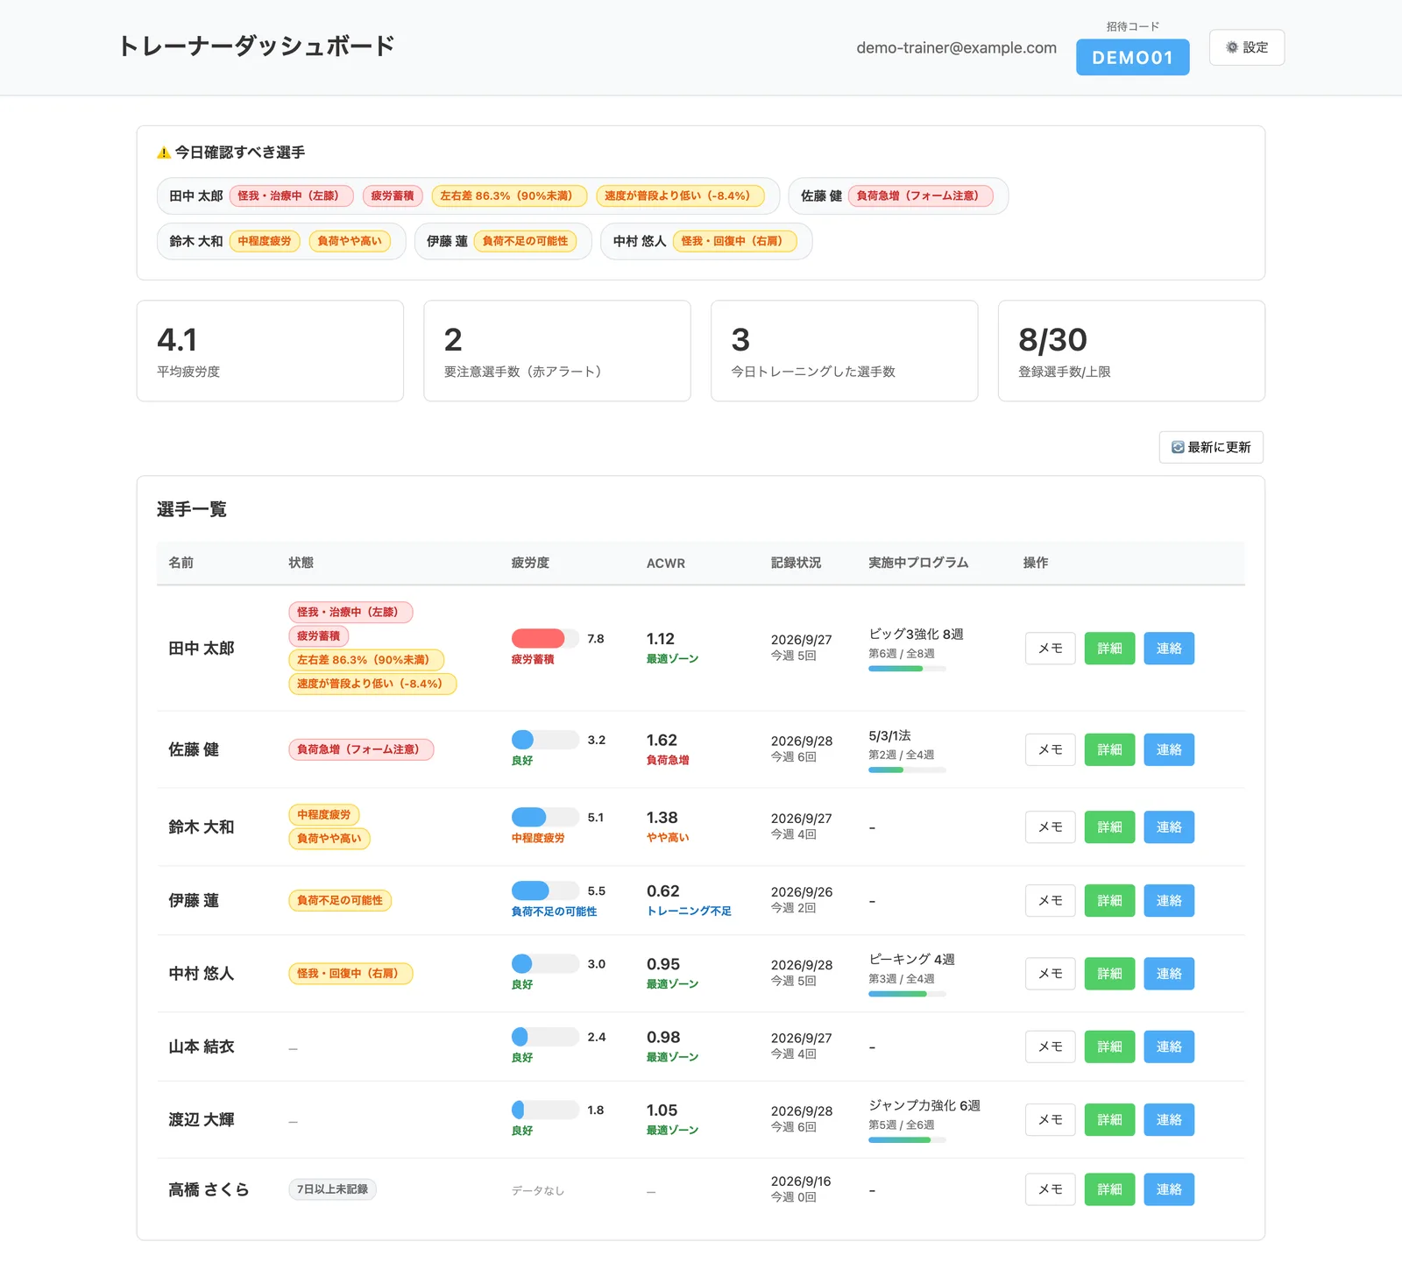Click 連絡 for 田中 太郎
The width and height of the screenshot is (1402, 1270).
click(1169, 649)
